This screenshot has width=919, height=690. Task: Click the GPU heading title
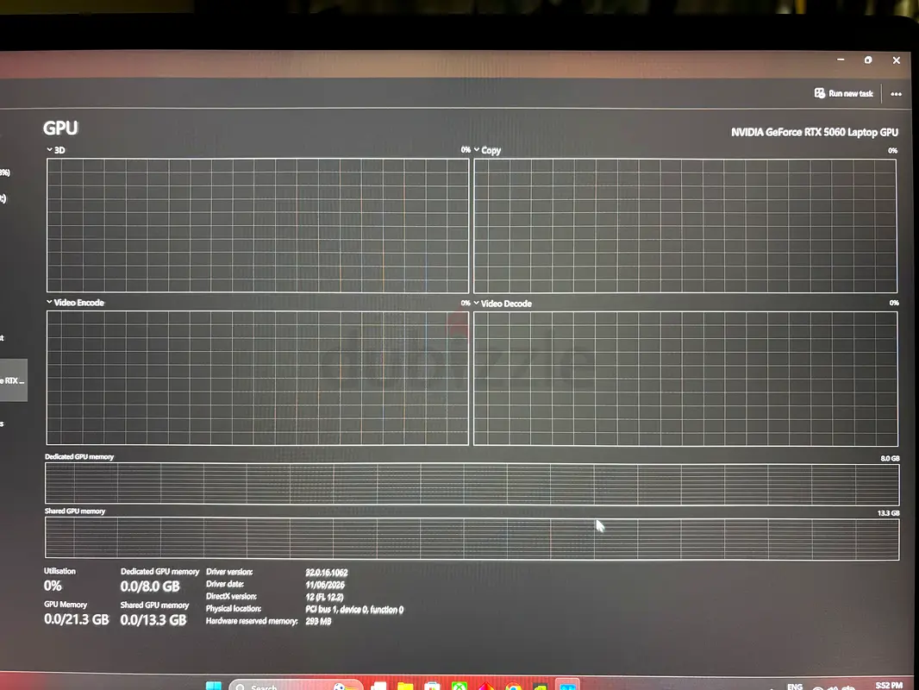60,128
